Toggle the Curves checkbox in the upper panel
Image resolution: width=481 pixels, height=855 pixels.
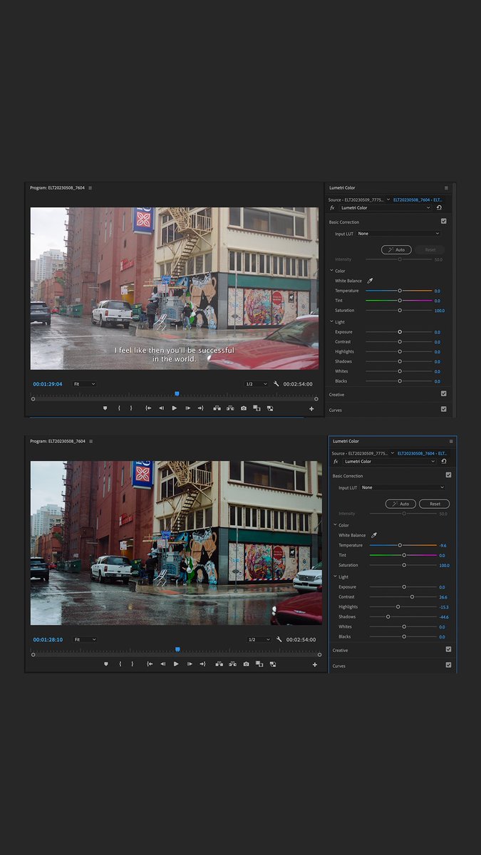point(444,409)
